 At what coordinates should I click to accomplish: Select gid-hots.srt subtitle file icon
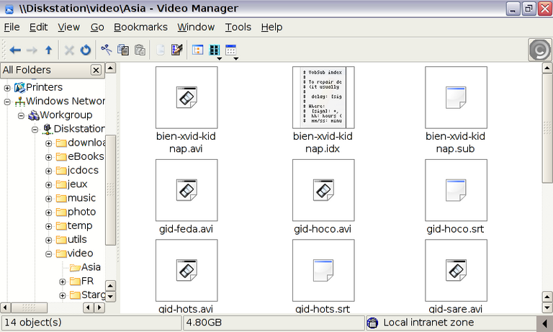(x=323, y=271)
